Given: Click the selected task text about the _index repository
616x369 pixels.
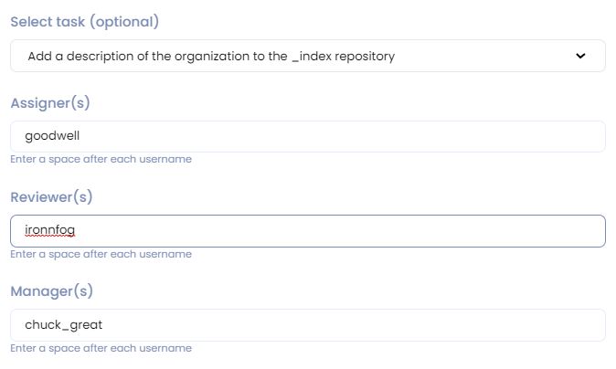Looking at the screenshot, I should click(x=211, y=56).
